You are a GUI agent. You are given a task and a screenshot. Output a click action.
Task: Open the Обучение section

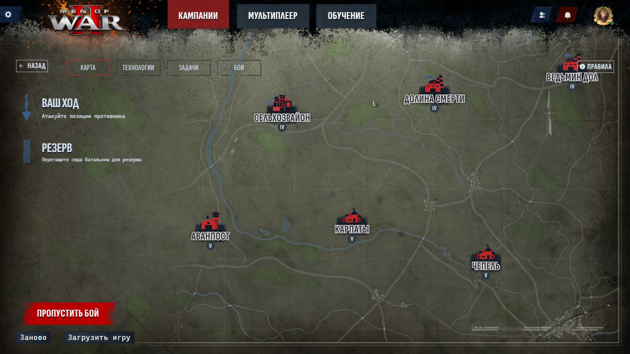(x=346, y=16)
